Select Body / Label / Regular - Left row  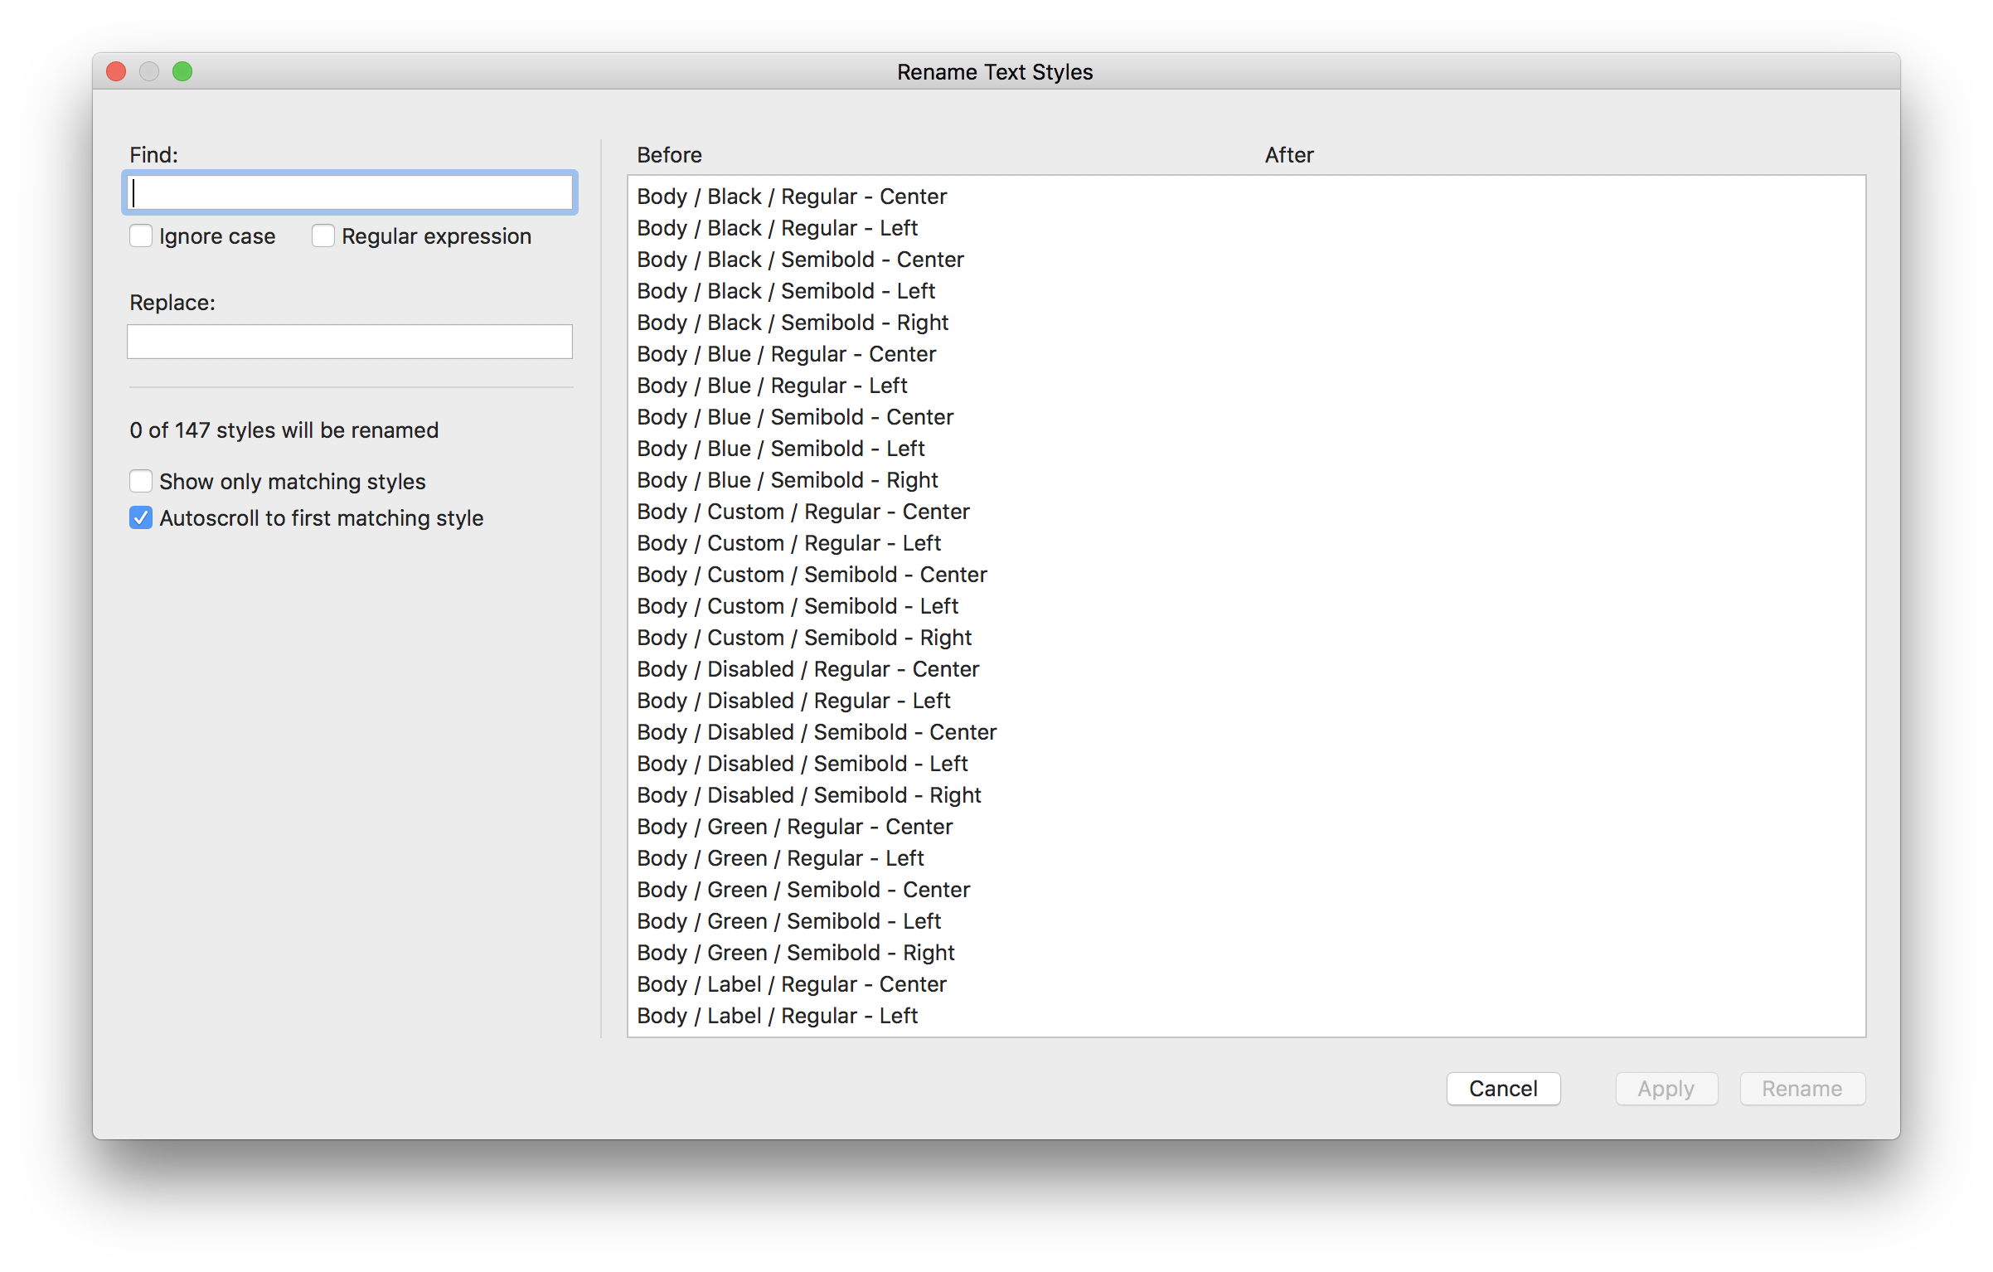click(776, 1016)
